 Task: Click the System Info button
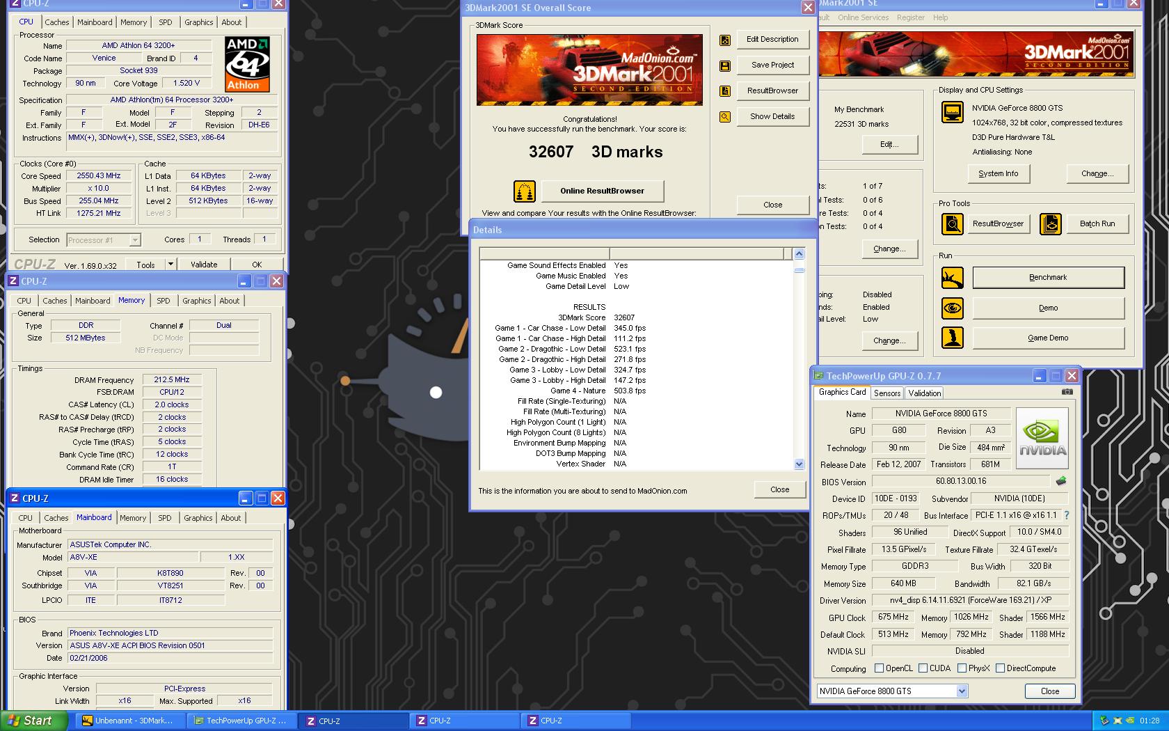pos(999,173)
